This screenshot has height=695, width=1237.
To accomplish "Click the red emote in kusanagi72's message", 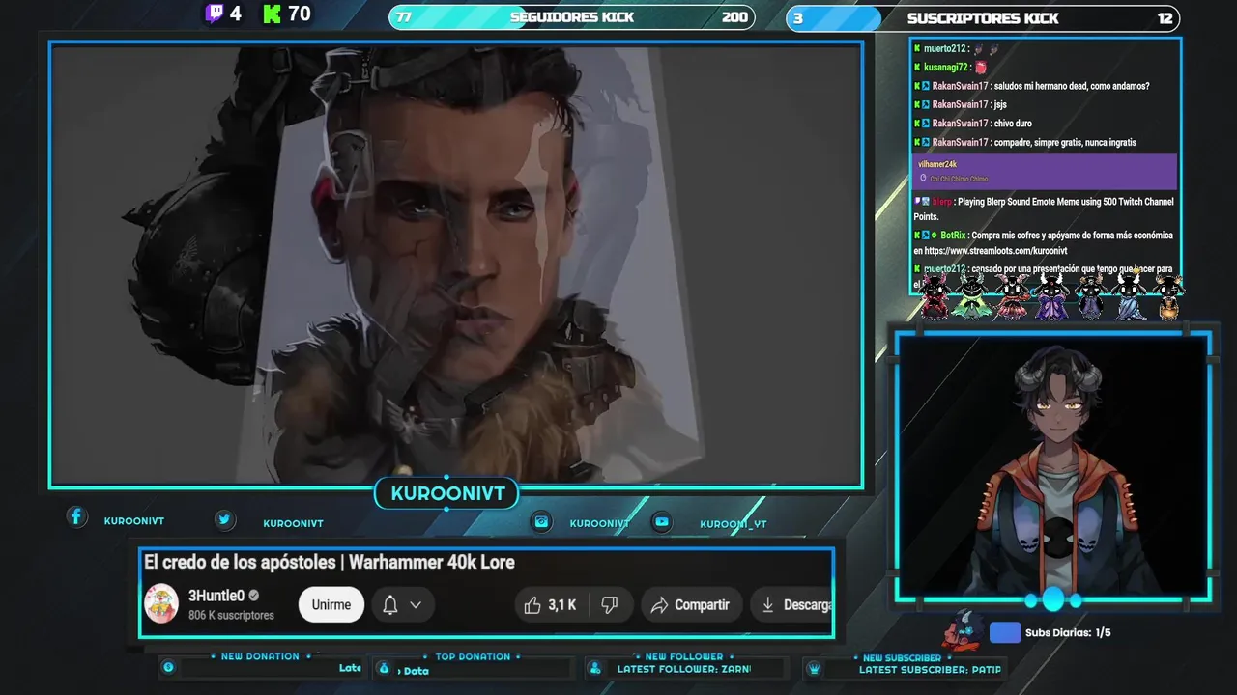I will [980, 68].
